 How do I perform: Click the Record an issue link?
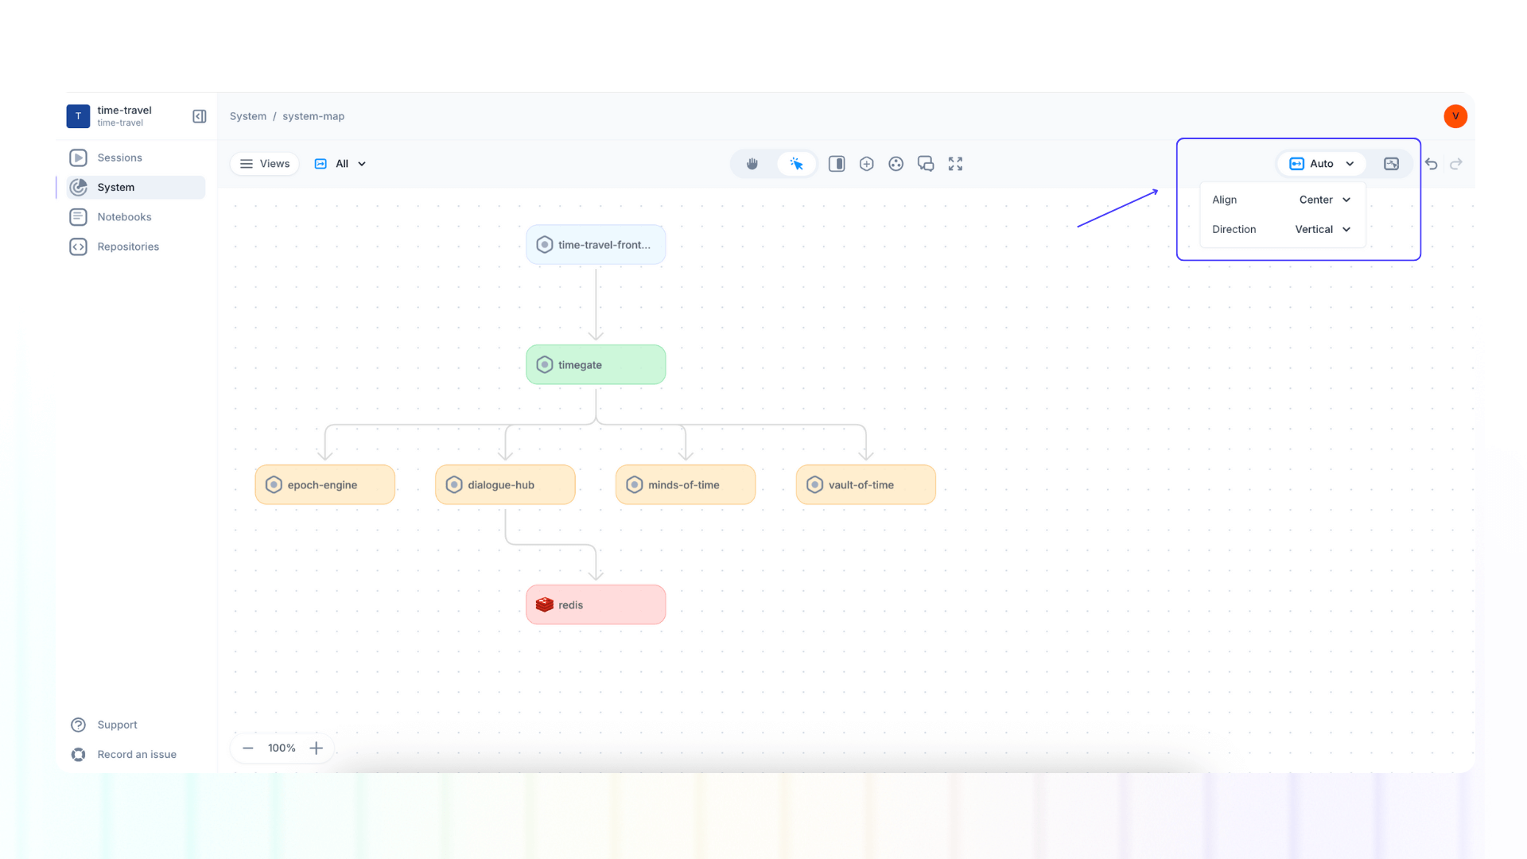[x=136, y=754]
